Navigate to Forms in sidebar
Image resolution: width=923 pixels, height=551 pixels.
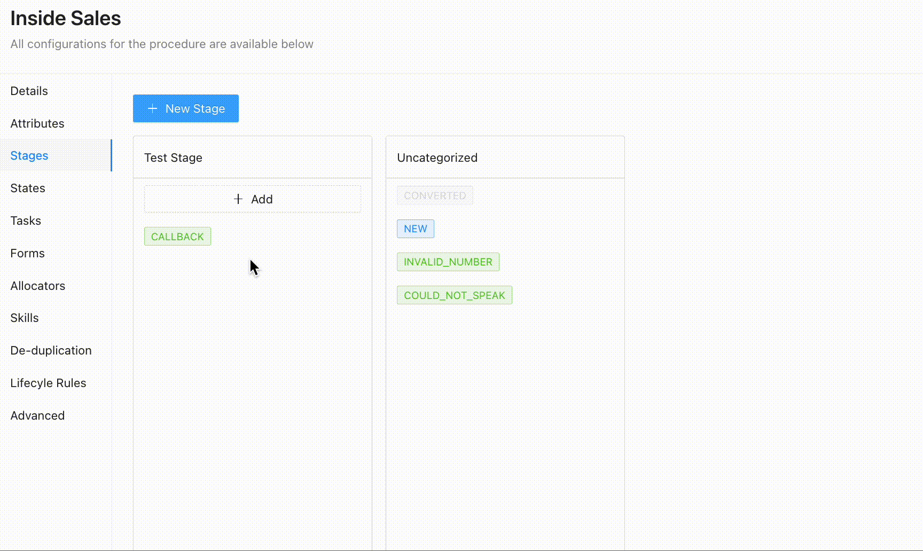click(x=28, y=253)
